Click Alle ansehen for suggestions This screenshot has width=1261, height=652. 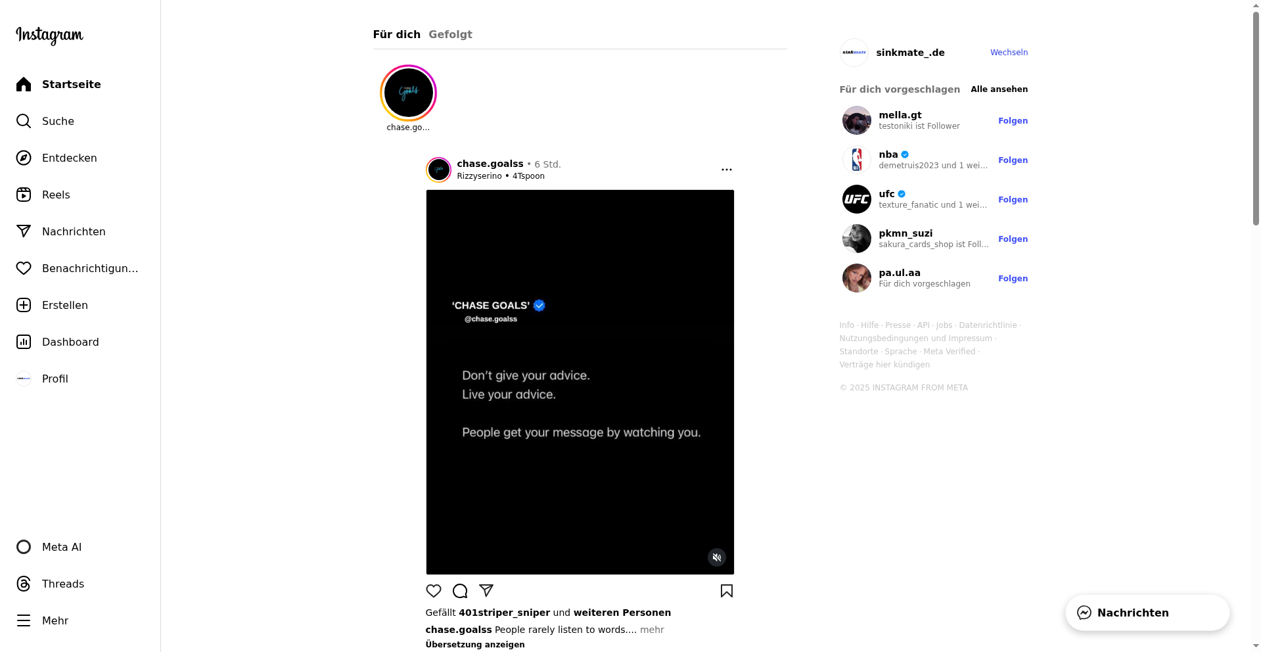999,89
